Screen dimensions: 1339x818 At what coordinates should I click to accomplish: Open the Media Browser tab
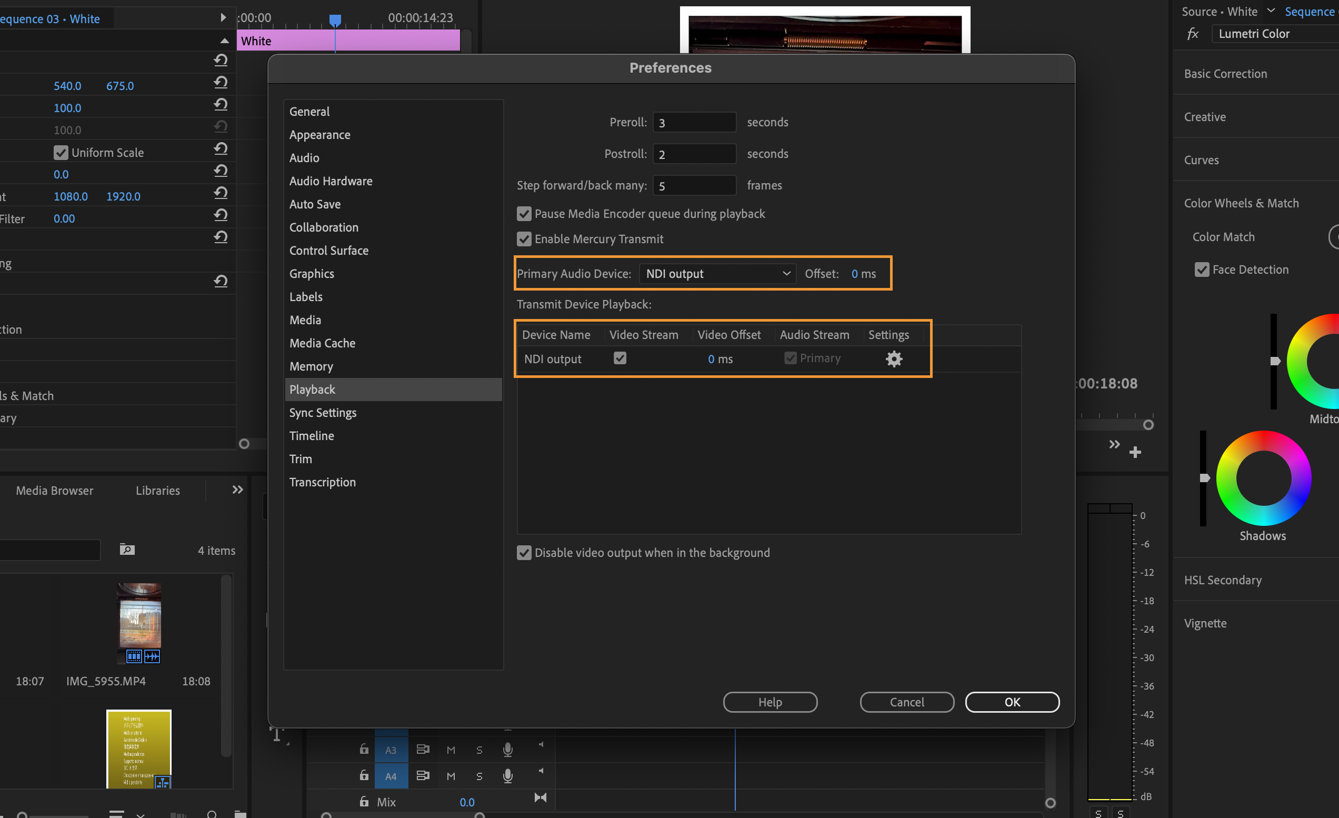[x=54, y=490]
